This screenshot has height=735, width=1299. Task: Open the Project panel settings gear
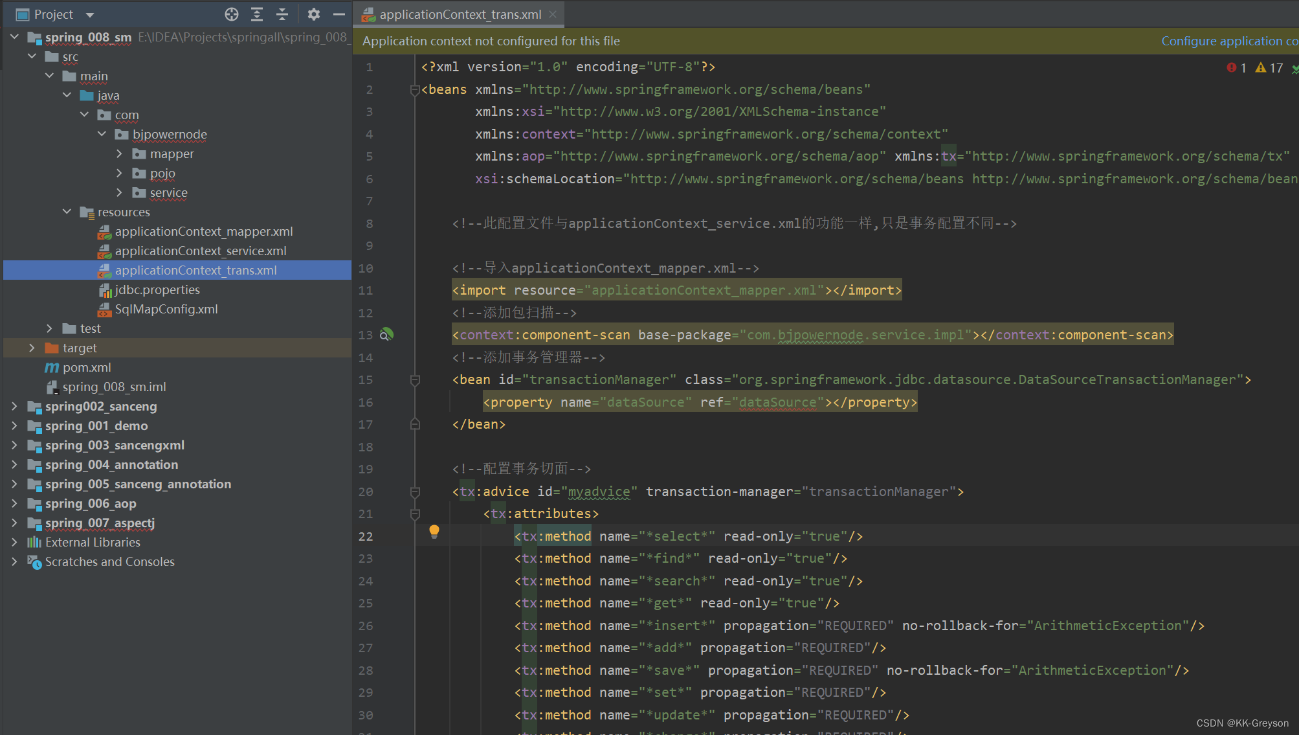tap(314, 14)
